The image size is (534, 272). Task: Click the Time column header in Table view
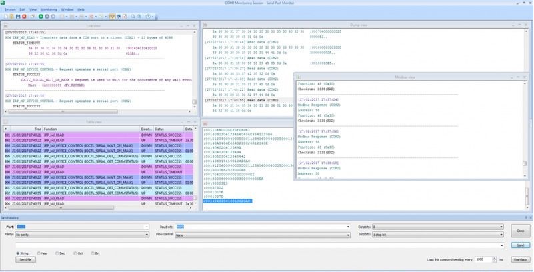coord(27,129)
